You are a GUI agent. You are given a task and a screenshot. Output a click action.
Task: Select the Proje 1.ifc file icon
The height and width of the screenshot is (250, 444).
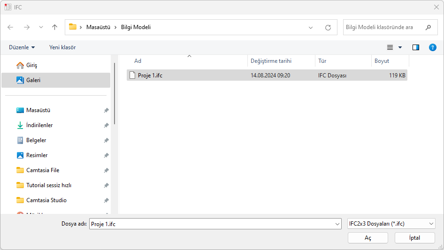(132, 75)
